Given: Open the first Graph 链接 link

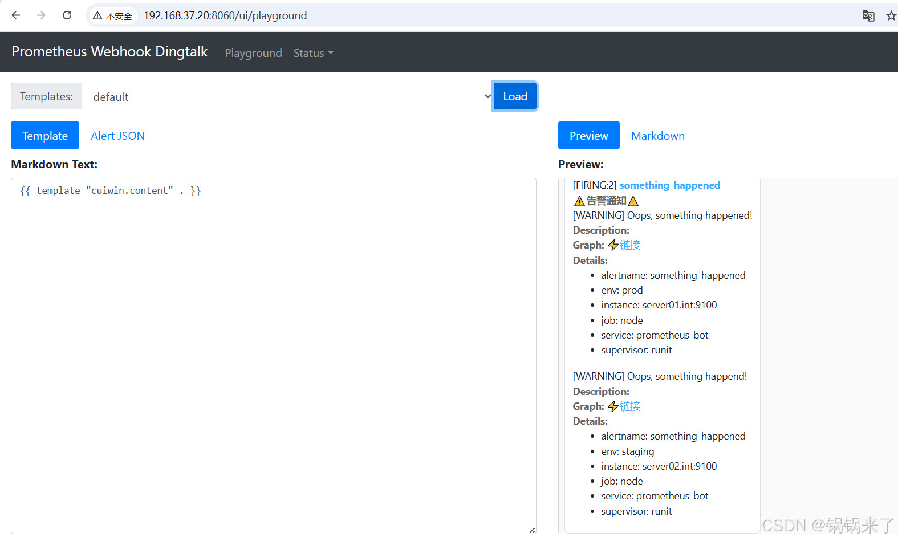Looking at the screenshot, I should (x=630, y=245).
